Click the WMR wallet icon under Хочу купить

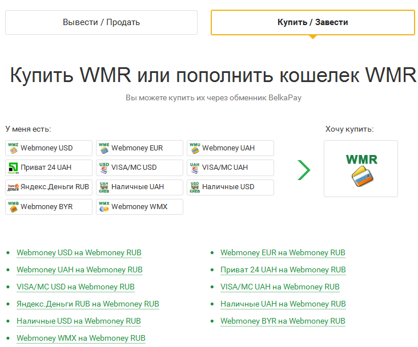tap(361, 170)
